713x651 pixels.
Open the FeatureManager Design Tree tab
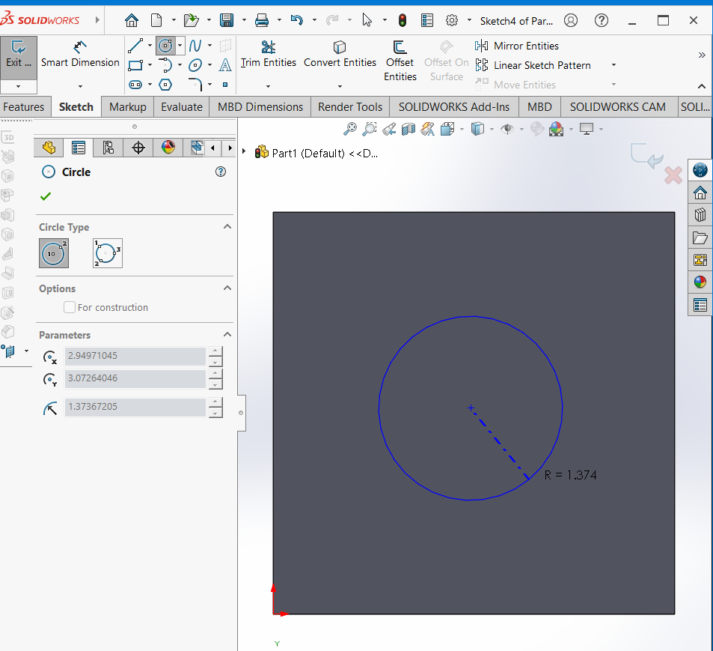(49, 148)
